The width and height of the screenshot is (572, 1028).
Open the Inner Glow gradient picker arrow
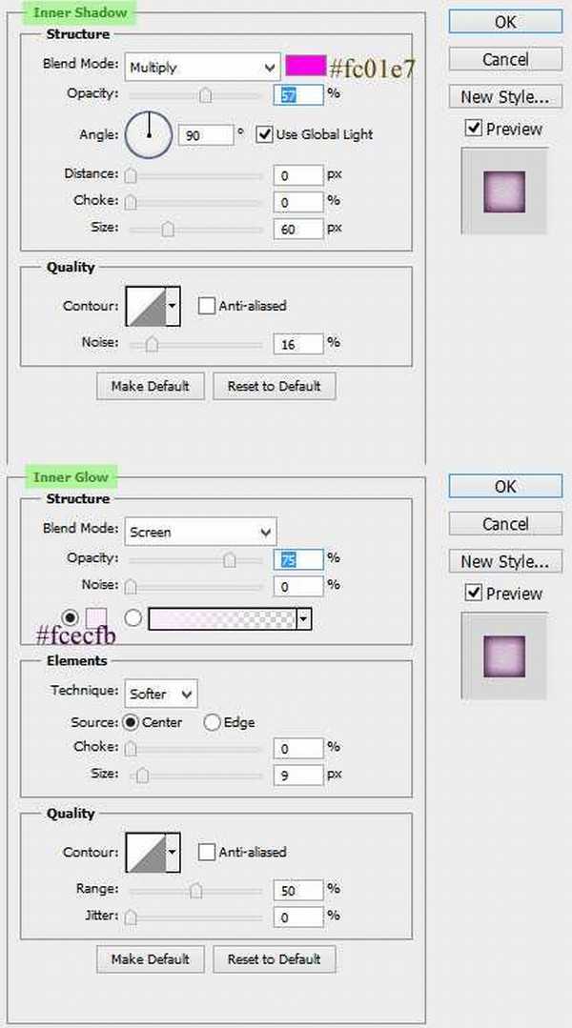(303, 619)
